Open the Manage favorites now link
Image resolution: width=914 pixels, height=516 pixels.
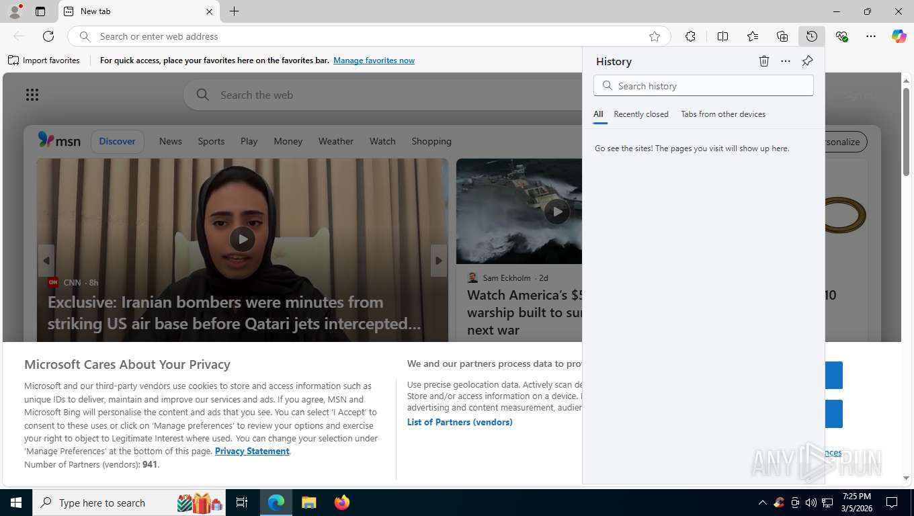tap(374, 60)
